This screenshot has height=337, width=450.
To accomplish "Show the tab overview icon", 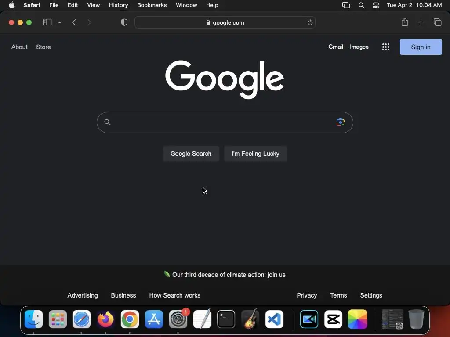I will pyautogui.click(x=437, y=22).
